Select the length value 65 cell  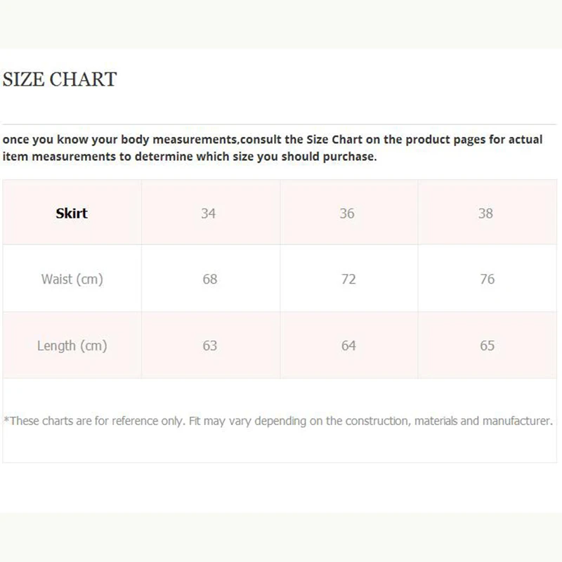[487, 346]
